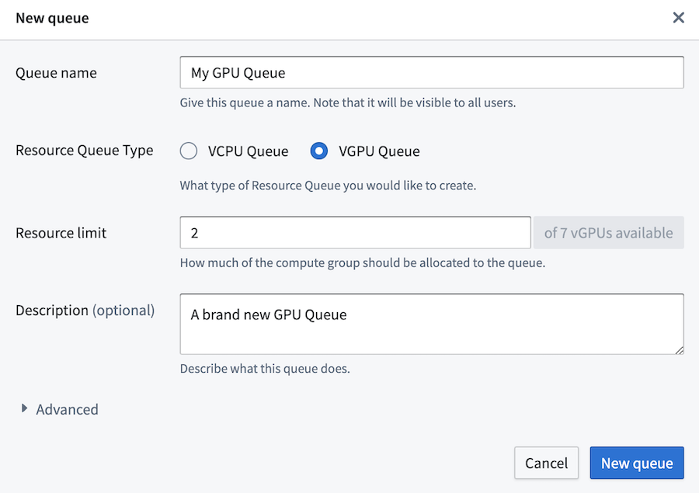
Task: Click the blue New queue button
Action: (637, 463)
